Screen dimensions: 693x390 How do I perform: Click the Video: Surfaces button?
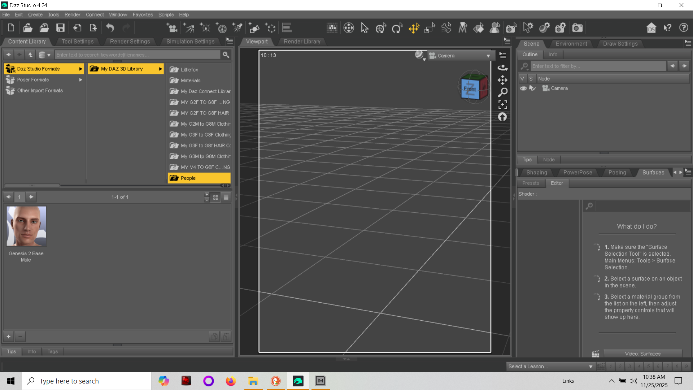click(x=642, y=354)
